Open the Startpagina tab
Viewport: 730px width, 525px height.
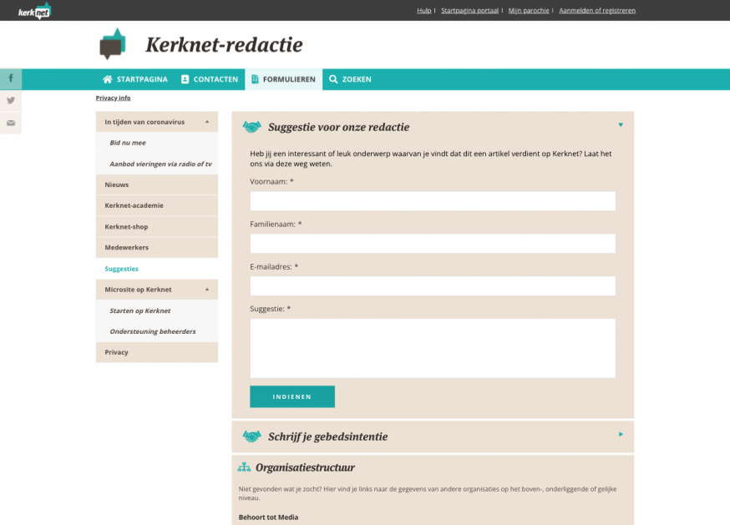[x=135, y=79]
